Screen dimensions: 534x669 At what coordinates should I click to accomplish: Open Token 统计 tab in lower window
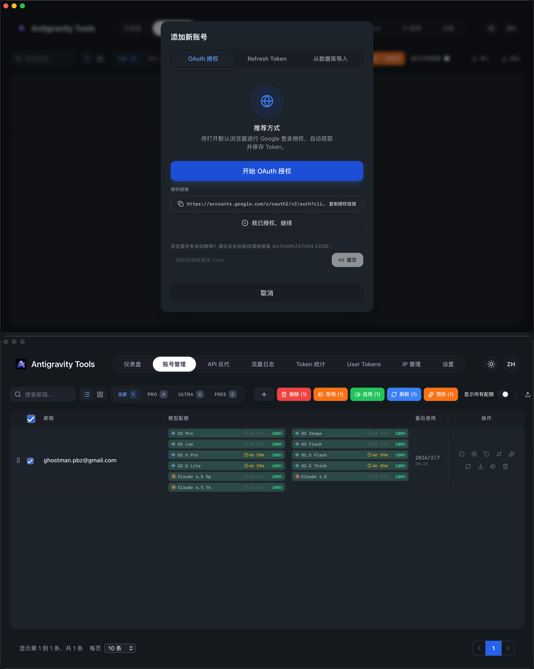(x=310, y=364)
